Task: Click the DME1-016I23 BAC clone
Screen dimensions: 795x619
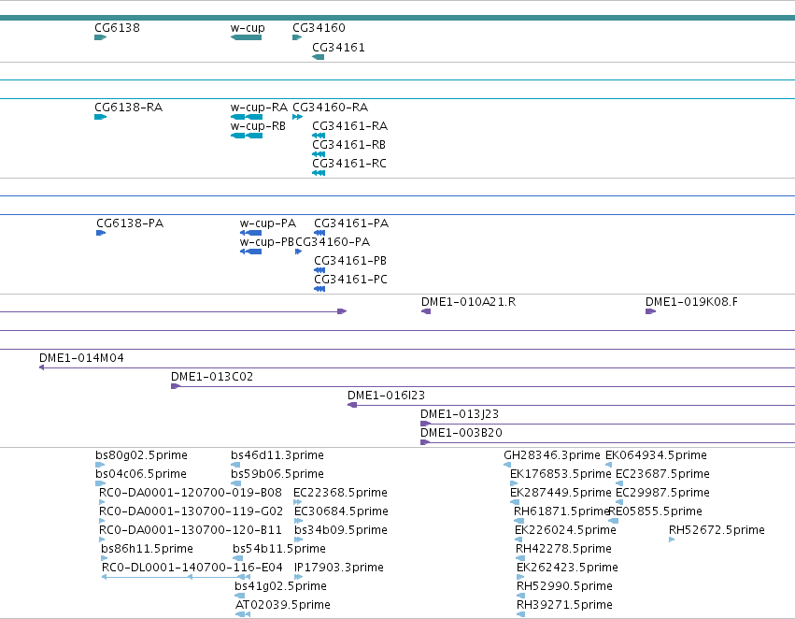Action: (x=386, y=396)
